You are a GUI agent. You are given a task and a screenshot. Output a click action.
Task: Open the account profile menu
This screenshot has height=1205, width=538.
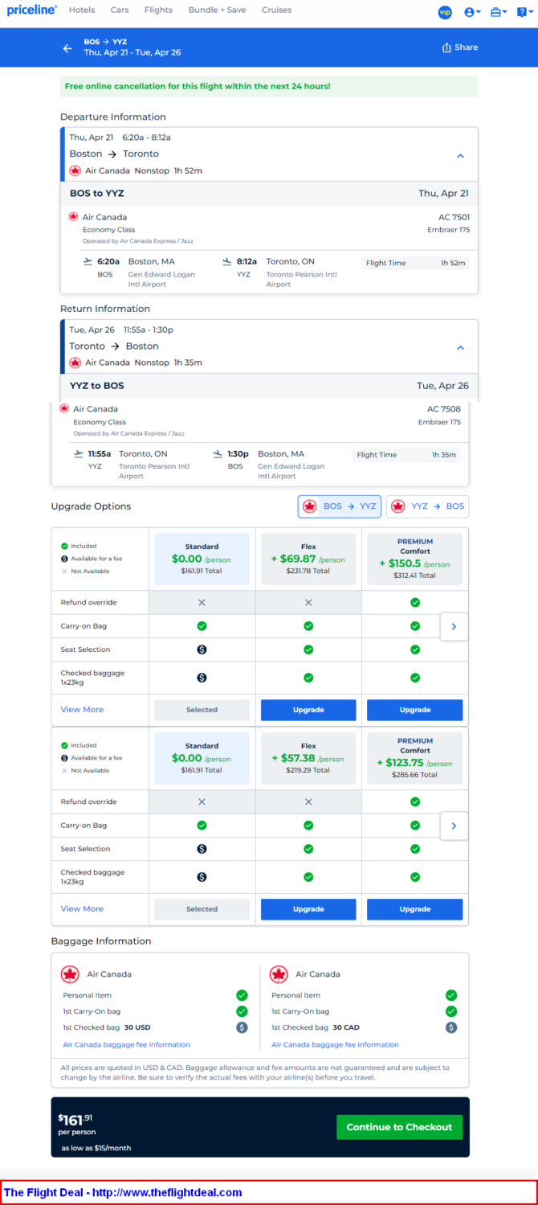[x=473, y=12]
